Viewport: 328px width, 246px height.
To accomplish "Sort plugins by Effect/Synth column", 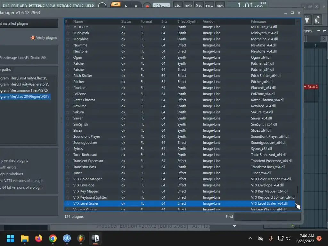I will point(187,21).
